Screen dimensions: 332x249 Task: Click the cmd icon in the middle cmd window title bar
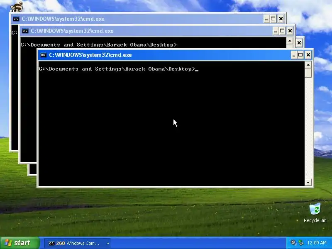pos(25,31)
